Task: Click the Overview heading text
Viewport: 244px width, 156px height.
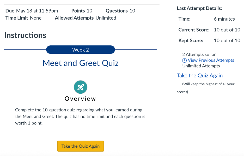Action: (x=80, y=99)
